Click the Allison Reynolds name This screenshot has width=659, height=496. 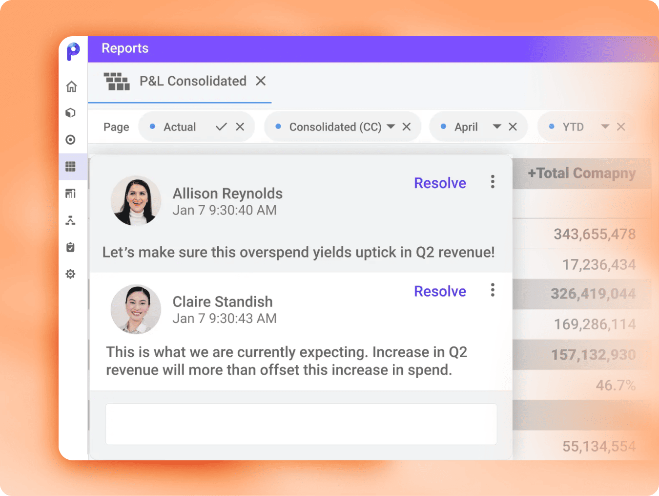pyautogui.click(x=227, y=194)
